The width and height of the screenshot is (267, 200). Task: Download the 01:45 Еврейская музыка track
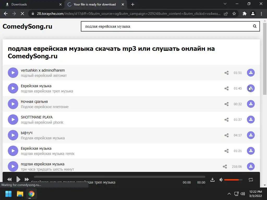tap(251, 88)
